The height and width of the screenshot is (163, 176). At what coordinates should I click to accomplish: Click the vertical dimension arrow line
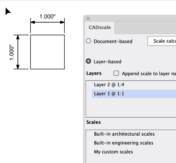tap(18, 52)
